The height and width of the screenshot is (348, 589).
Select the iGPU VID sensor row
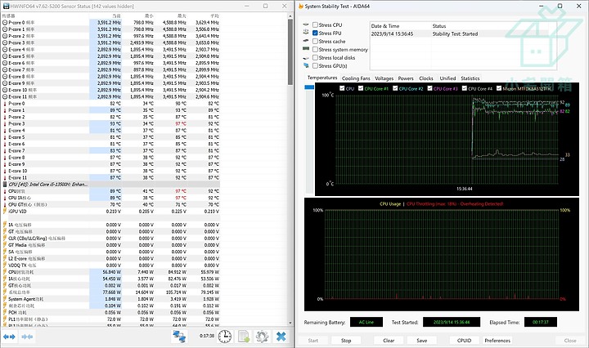[110, 212]
